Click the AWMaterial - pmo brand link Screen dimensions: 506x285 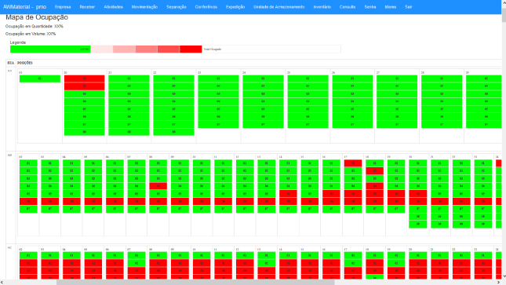[24, 7]
